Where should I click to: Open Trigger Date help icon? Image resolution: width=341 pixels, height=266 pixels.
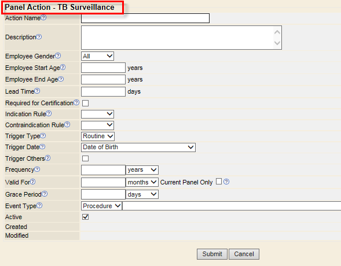[x=42, y=146]
